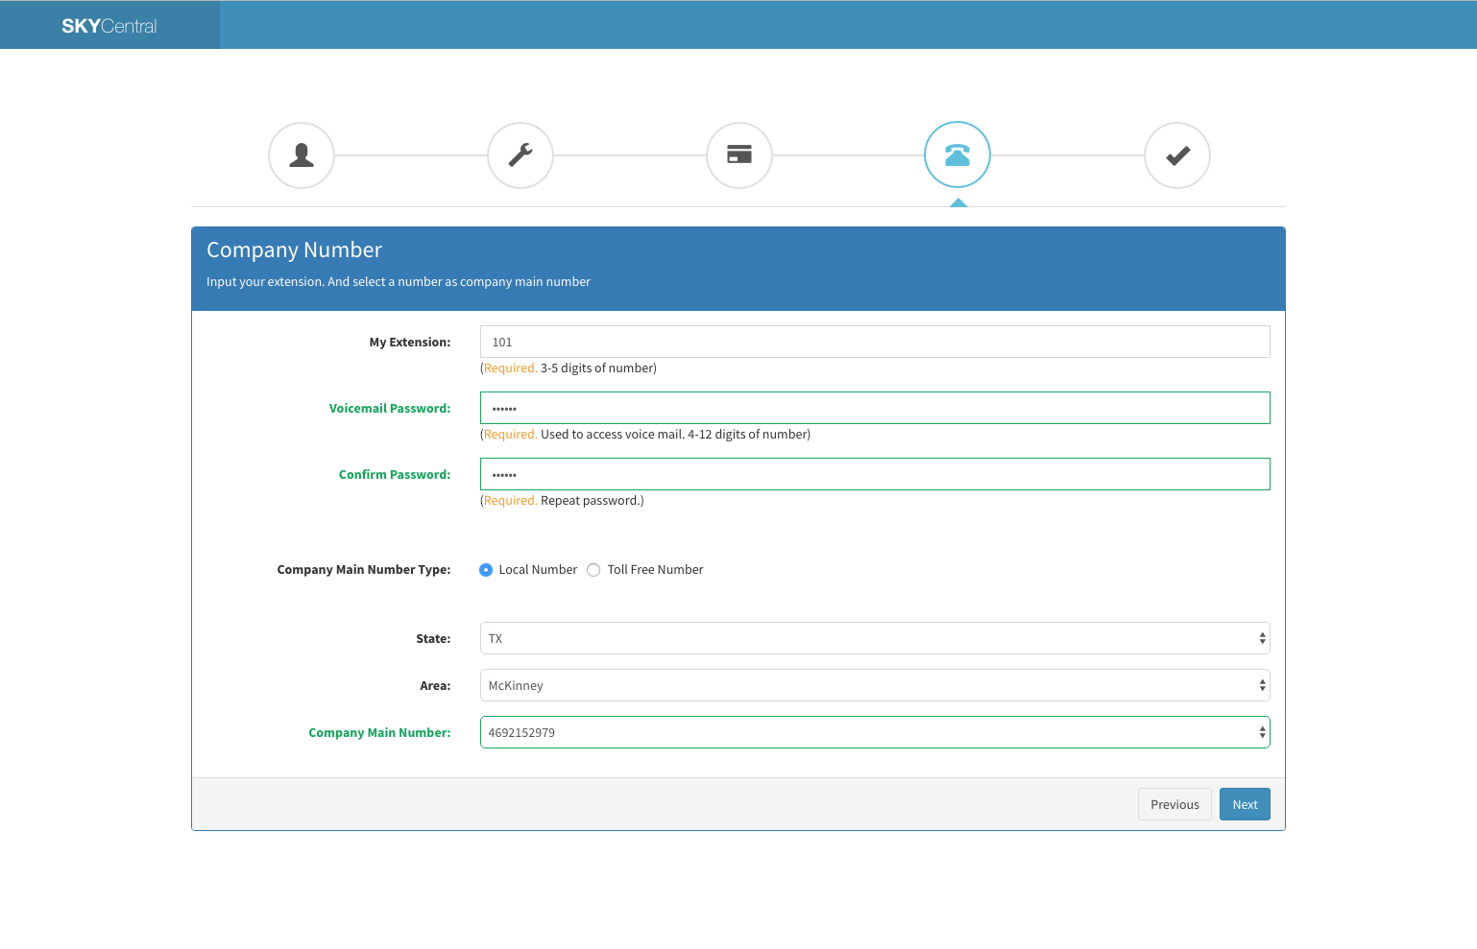The width and height of the screenshot is (1477, 949).
Task: Jump to the checkmark finish step icon
Action: point(1177,155)
